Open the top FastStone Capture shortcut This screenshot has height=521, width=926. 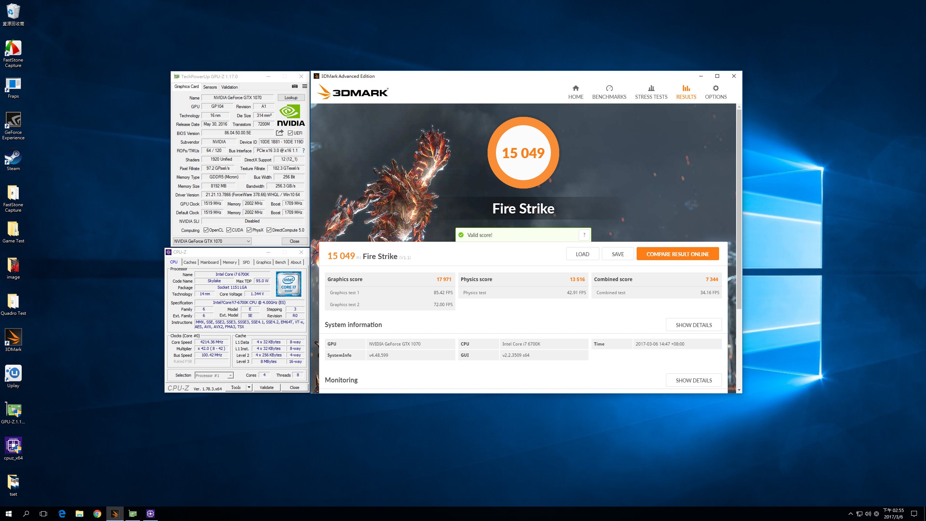(13, 54)
